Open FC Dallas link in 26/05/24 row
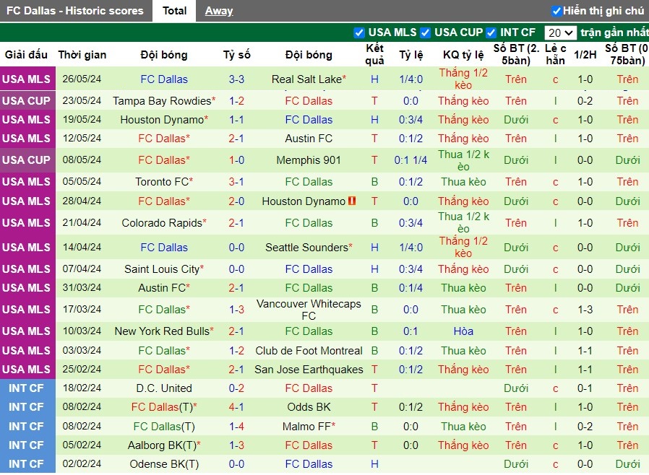This screenshot has width=649, height=475. [x=164, y=79]
